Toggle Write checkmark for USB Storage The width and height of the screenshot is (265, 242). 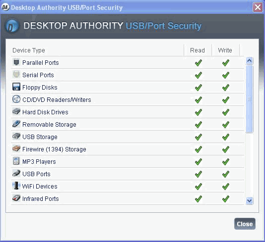(226, 137)
